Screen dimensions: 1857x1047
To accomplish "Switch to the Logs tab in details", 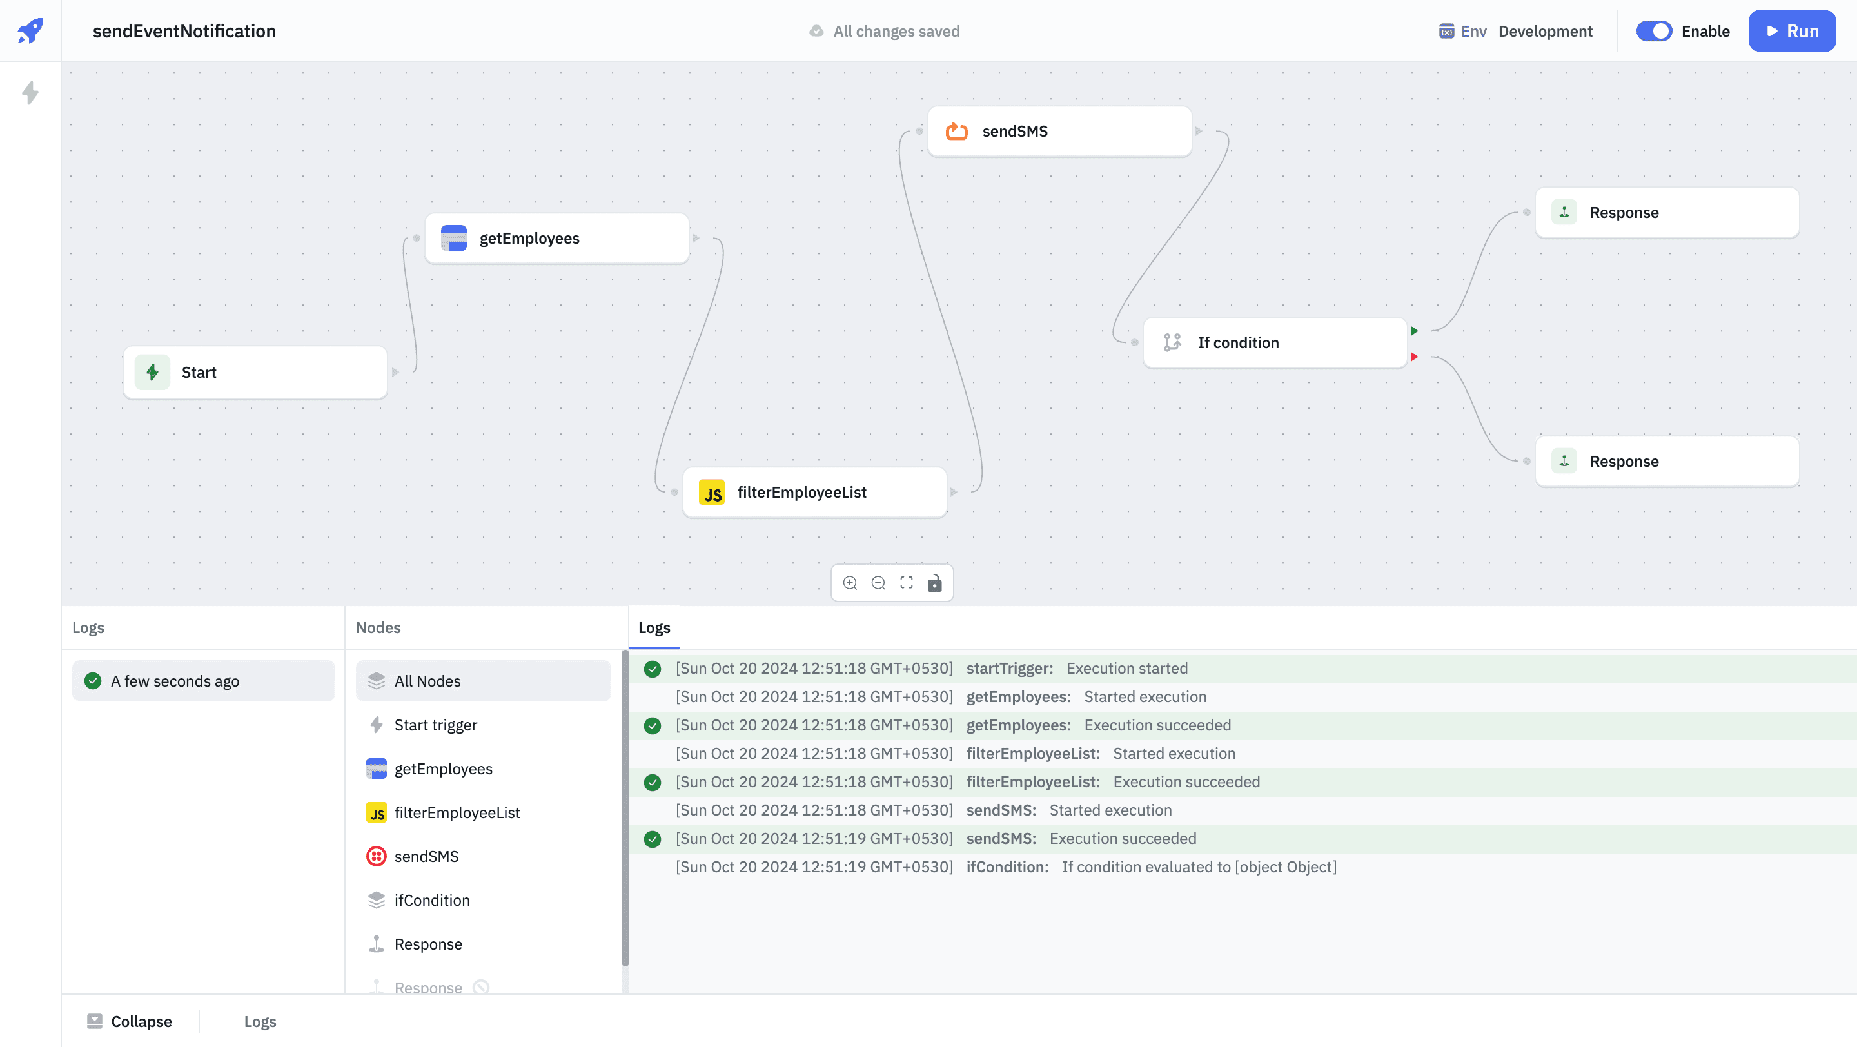I will tap(654, 628).
